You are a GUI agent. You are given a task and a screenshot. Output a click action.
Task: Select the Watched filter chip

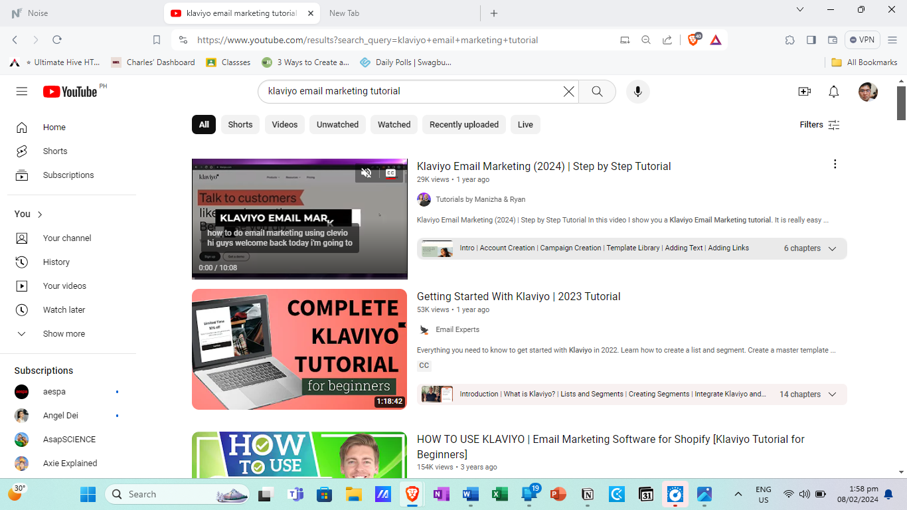[x=394, y=125]
